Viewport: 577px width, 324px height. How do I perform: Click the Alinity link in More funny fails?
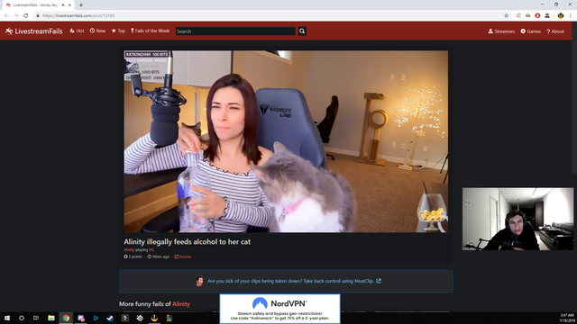tap(181, 304)
